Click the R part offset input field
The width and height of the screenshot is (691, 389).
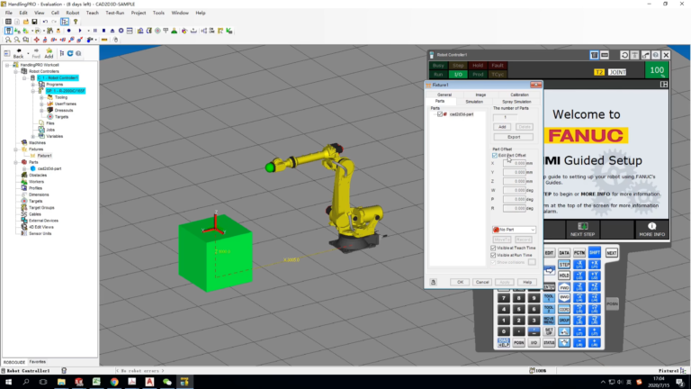(x=515, y=209)
